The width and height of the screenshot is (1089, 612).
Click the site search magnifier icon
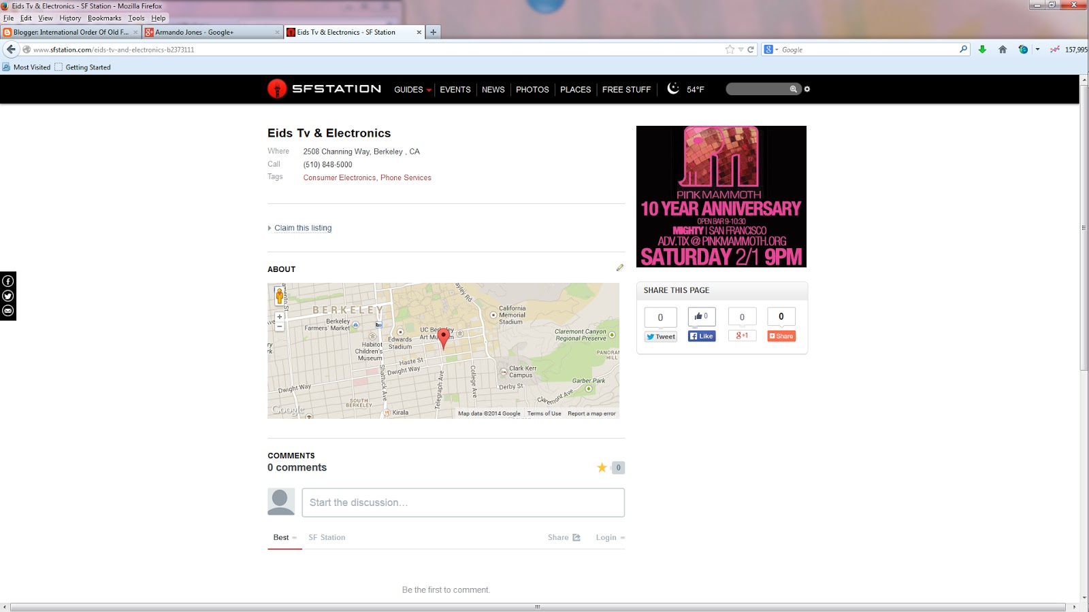point(793,89)
